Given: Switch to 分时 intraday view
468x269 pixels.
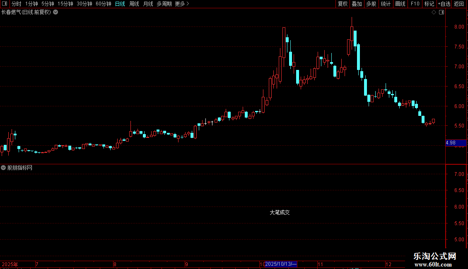Looking at the screenshot, I should pyautogui.click(x=17, y=4).
